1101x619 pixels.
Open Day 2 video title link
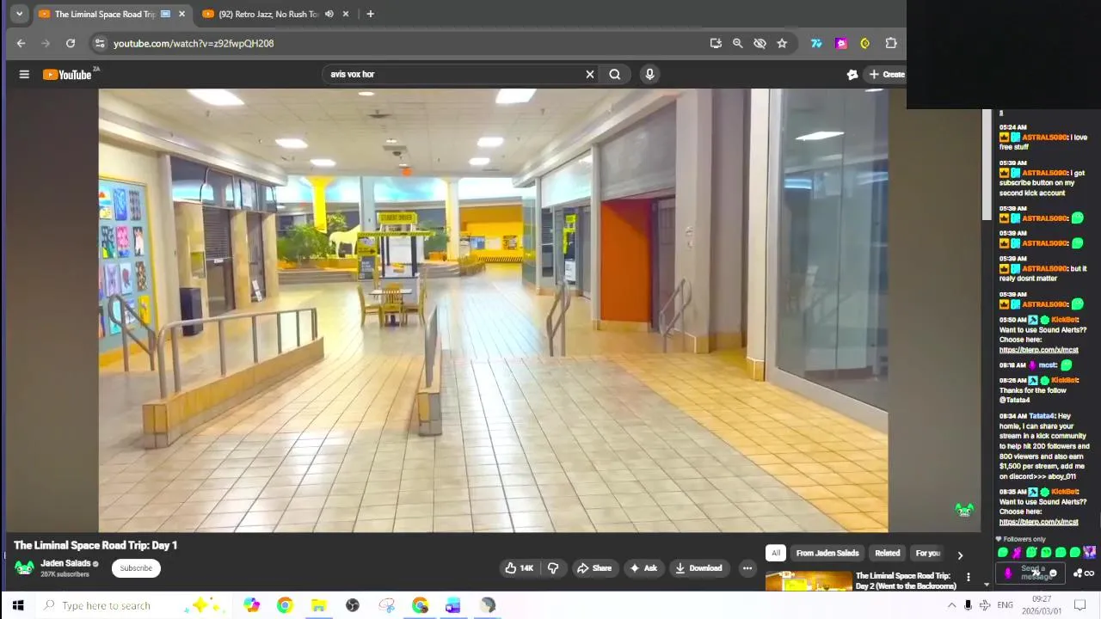coord(906,581)
